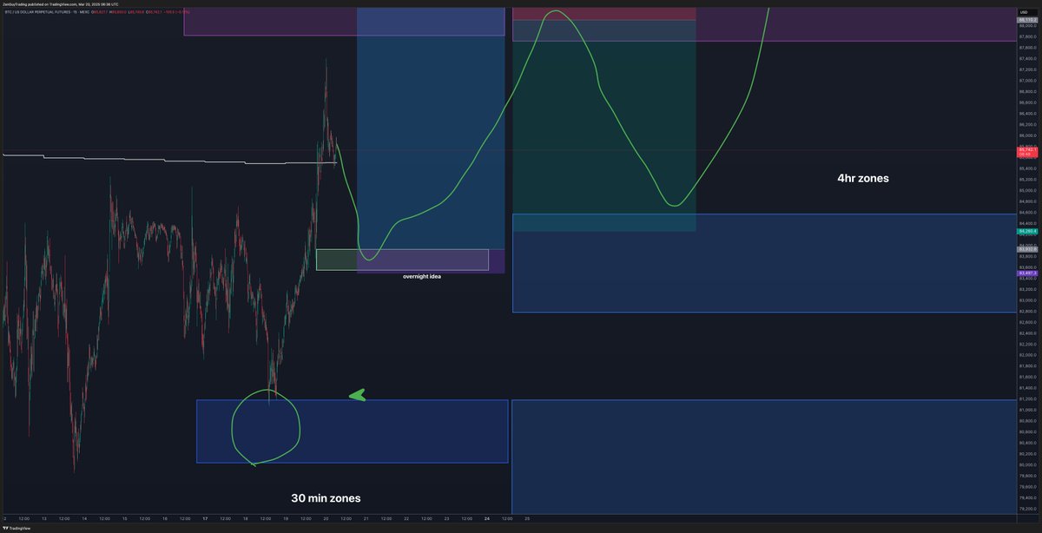
Task: Click date label 19 on time axis
Action: (x=286, y=518)
